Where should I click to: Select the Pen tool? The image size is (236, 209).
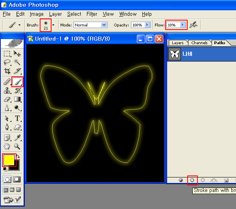tap(7, 127)
